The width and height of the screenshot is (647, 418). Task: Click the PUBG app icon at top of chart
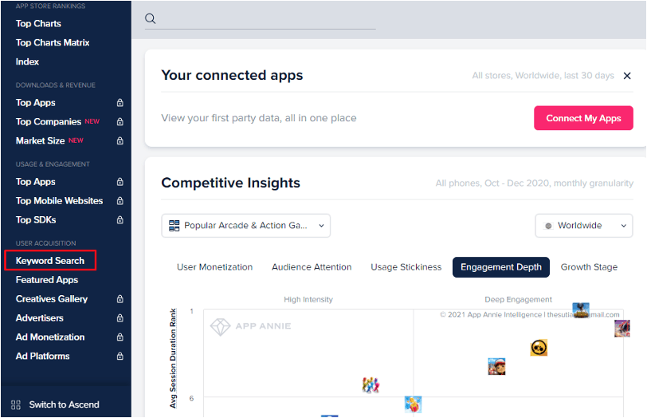[581, 310]
